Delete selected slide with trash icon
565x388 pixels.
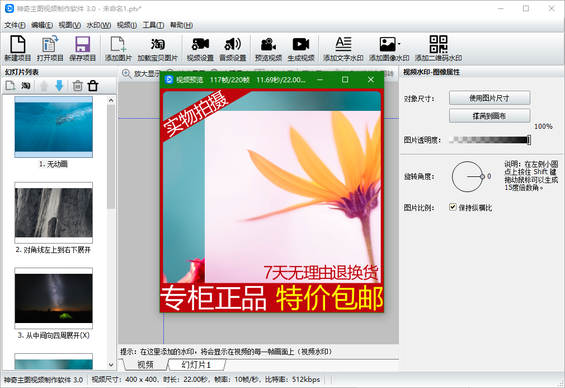[x=78, y=86]
